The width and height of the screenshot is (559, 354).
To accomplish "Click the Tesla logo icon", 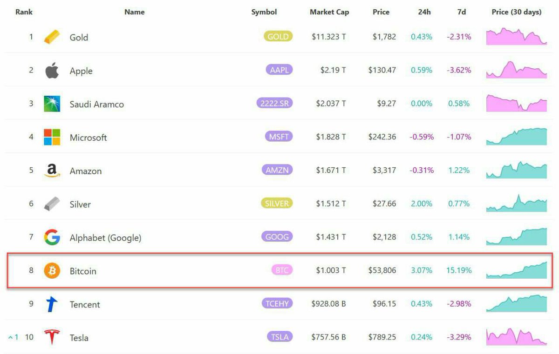I will (52, 337).
